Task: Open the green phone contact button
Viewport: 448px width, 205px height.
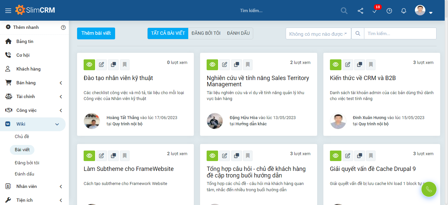Action: (429, 189)
